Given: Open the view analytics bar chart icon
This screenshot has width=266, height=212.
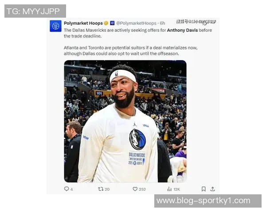Looking at the screenshot, I should pos(169,189).
